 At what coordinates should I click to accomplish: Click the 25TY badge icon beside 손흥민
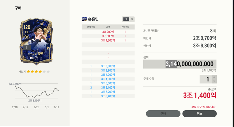(84, 19)
